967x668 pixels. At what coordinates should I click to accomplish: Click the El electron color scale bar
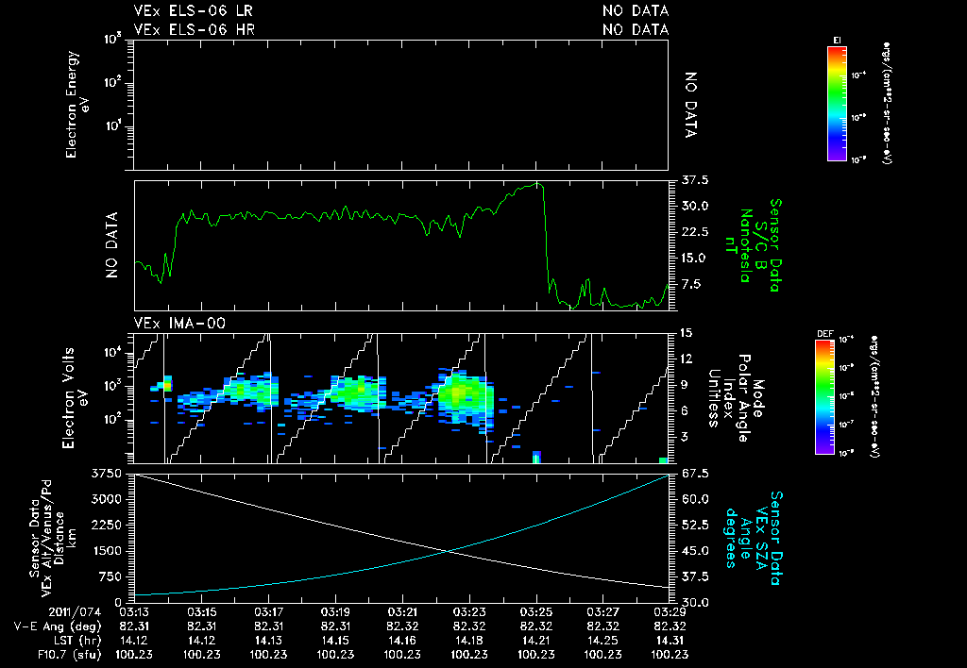[x=837, y=104]
